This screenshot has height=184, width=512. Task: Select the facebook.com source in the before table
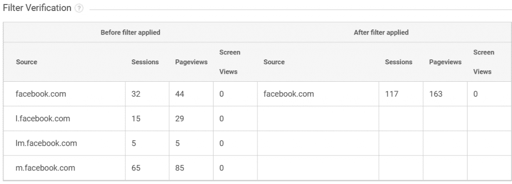pos(41,94)
